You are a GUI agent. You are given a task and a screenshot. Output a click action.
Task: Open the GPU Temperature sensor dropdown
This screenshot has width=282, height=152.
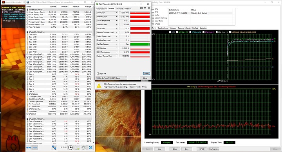click(x=117, y=21)
